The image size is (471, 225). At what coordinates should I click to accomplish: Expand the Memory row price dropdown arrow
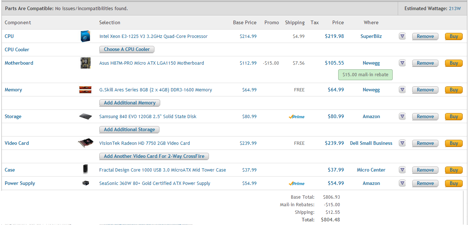coord(402,90)
